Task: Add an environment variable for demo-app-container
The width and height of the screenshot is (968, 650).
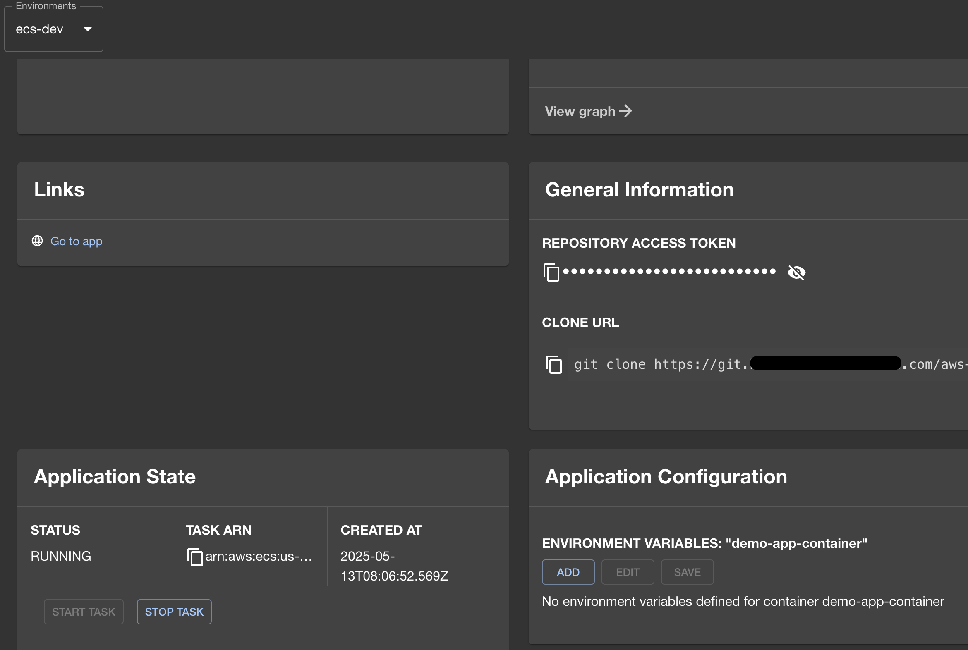Action: click(x=568, y=572)
